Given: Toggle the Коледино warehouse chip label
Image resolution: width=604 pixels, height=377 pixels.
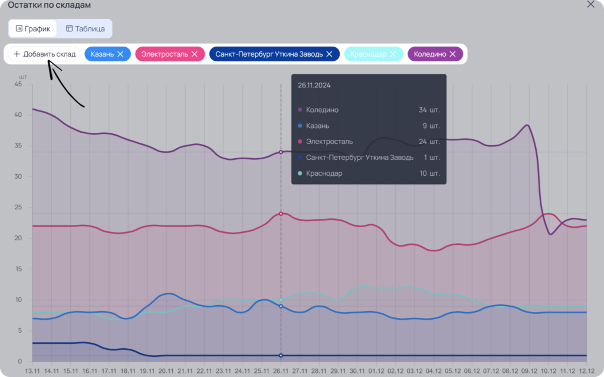Looking at the screenshot, I should click(430, 54).
